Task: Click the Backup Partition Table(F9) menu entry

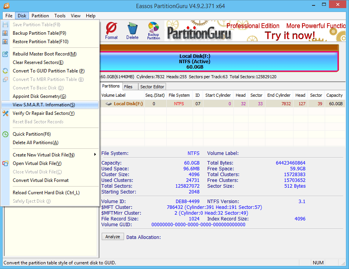Action: (x=39, y=33)
